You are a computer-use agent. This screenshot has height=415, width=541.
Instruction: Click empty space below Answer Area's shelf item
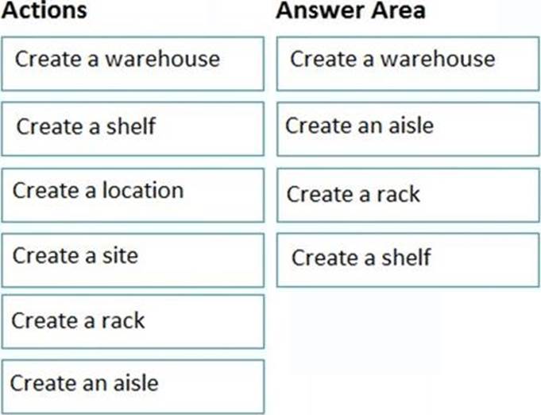(408, 342)
